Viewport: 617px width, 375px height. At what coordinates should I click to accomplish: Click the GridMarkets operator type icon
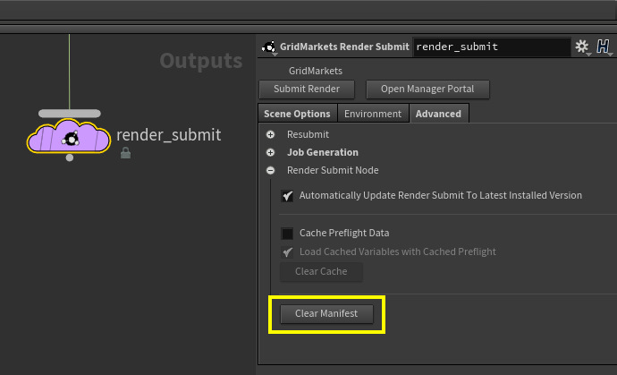tap(269, 47)
